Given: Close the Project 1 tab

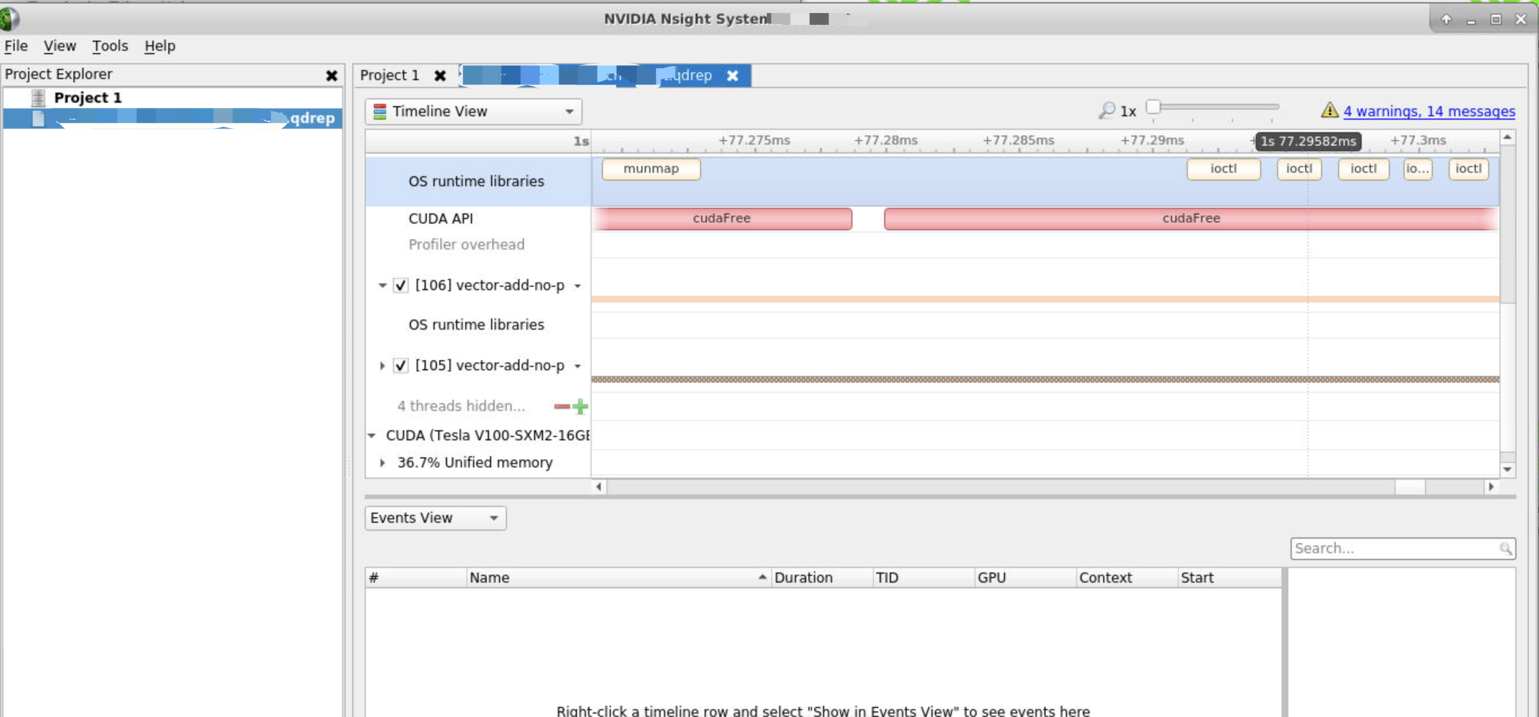Looking at the screenshot, I should tap(440, 75).
